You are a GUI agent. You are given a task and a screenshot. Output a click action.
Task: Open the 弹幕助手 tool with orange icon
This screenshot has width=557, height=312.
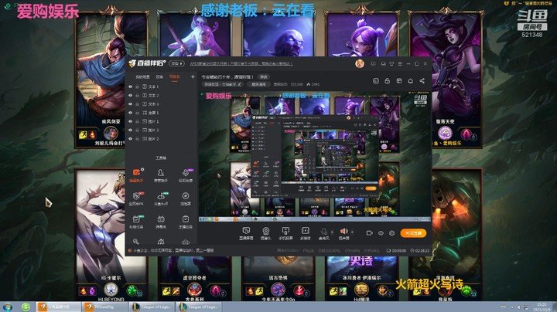[136, 172]
